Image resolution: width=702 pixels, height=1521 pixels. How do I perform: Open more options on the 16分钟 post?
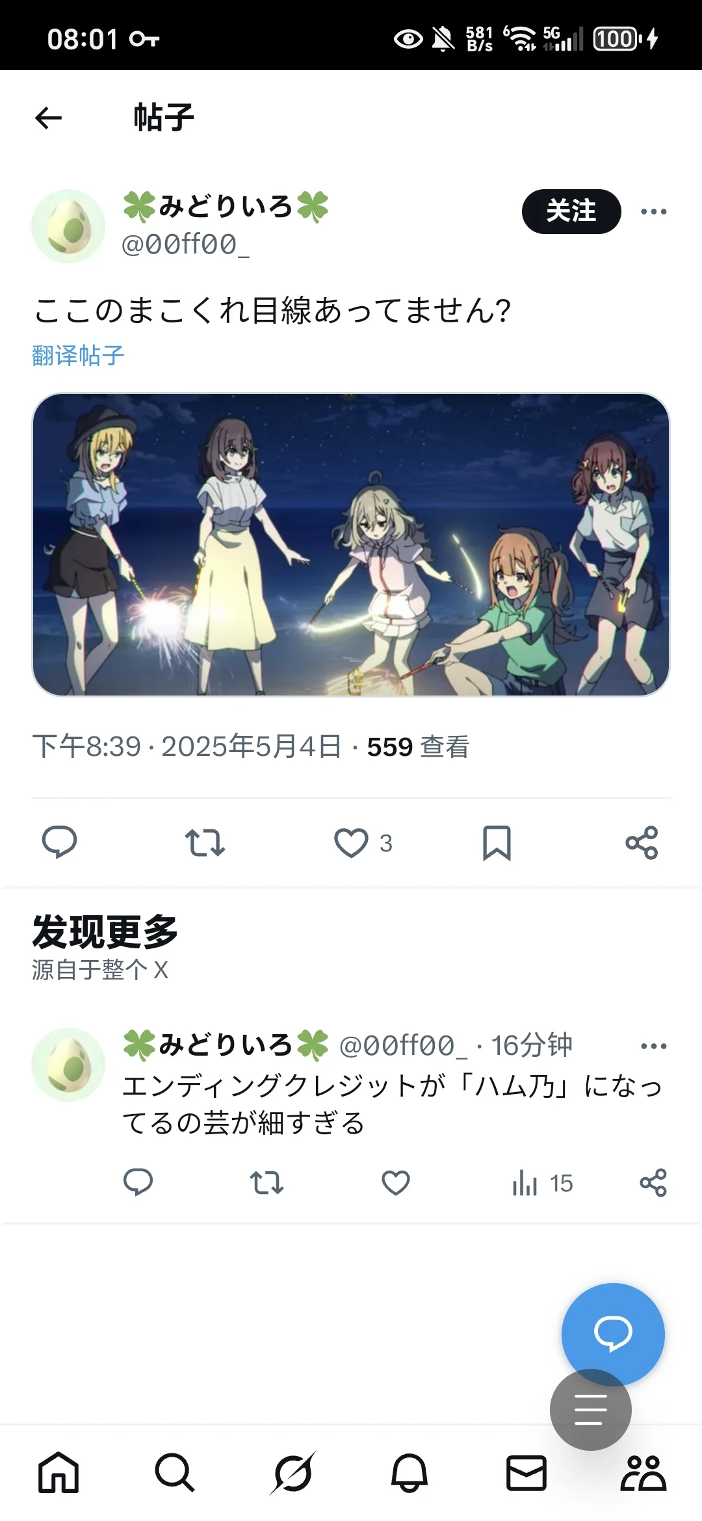tap(654, 1046)
